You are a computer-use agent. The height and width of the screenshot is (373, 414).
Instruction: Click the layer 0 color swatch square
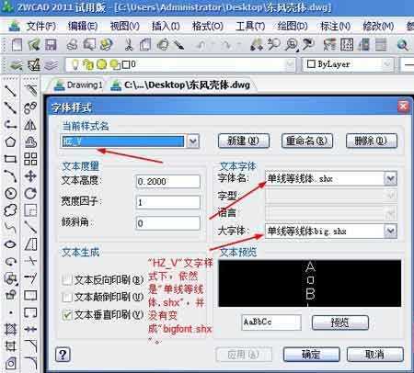point(126,64)
